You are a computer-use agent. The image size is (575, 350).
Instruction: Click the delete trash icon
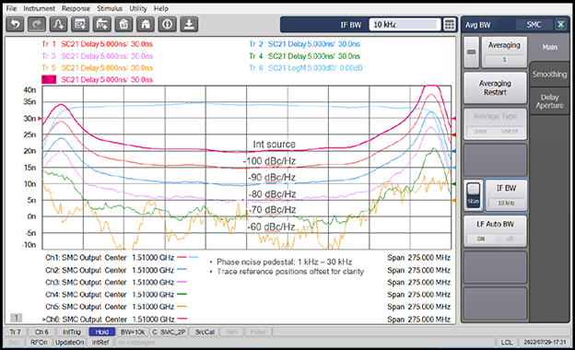[123, 25]
